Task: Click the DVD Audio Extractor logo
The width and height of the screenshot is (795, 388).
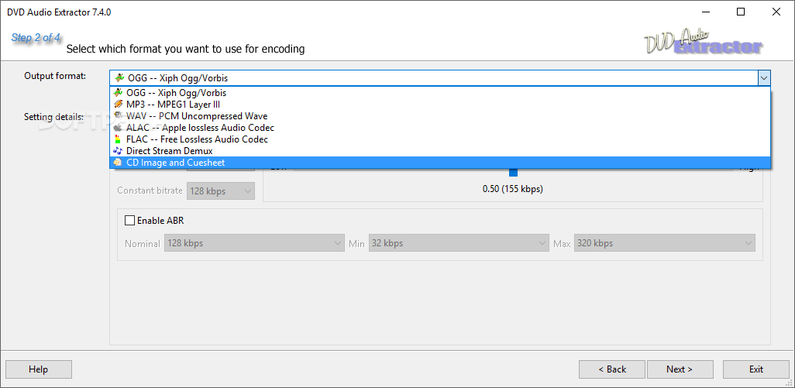Action: pyautogui.click(x=704, y=42)
